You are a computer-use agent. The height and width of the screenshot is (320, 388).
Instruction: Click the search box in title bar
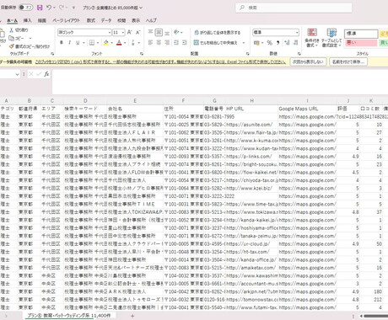point(294,8)
